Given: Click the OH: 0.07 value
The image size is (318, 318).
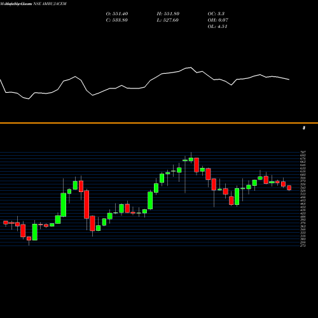Looking at the screenshot, I should [218, 20].
